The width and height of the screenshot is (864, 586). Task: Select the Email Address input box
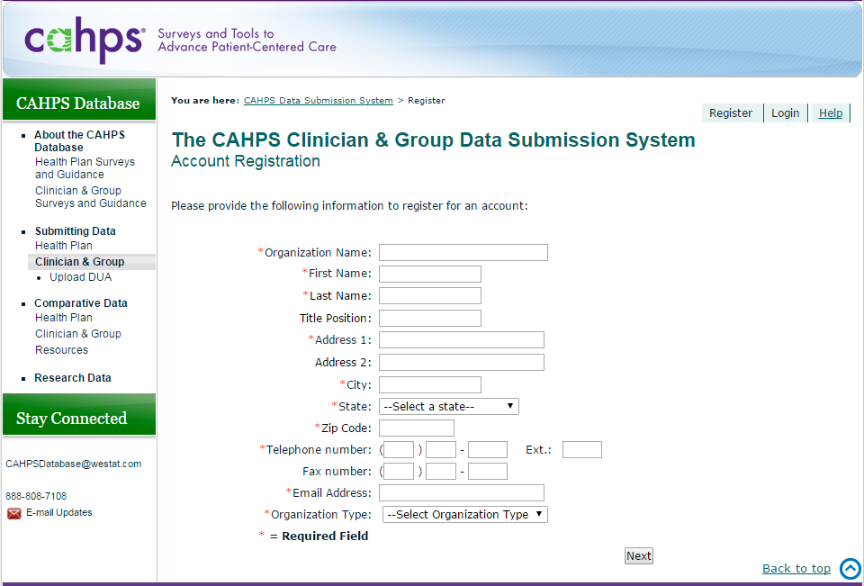[x=462, y=493]
